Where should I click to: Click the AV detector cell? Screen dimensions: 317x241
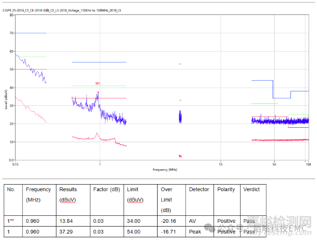tap(193, 221)
